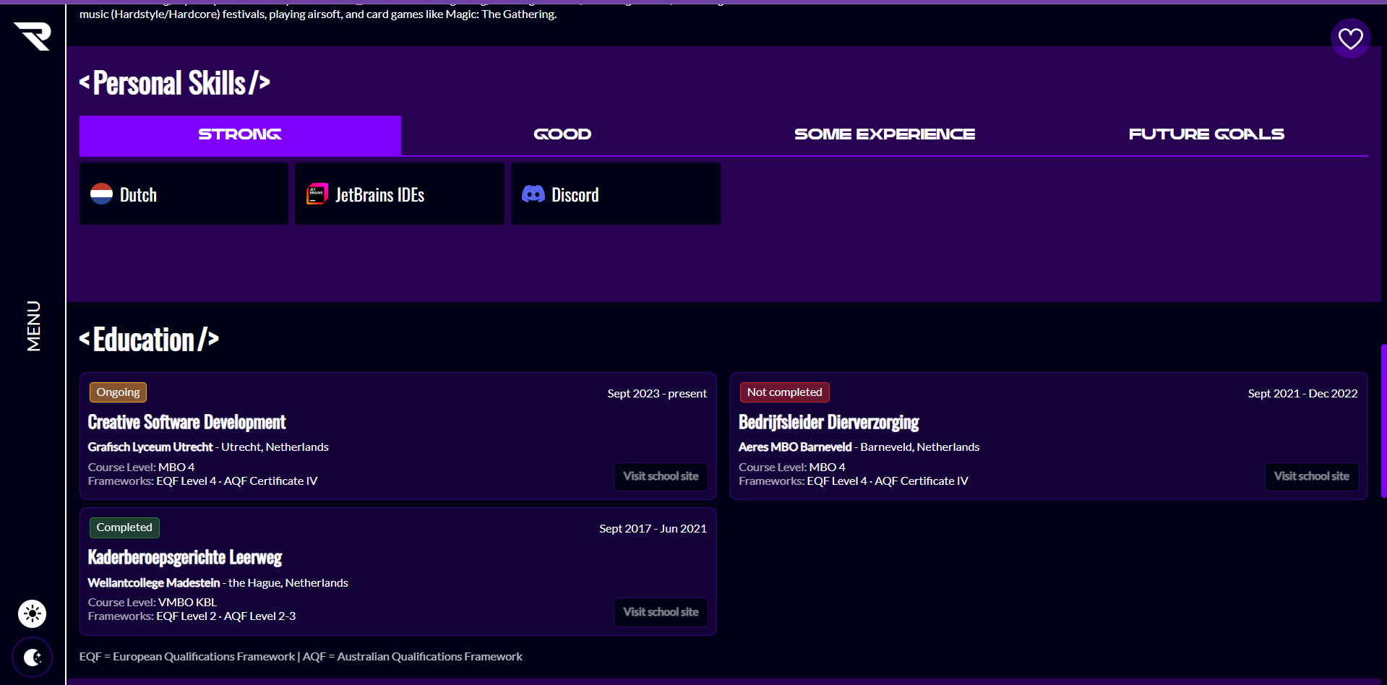Click the Discord logo icon
Image resolution: width=1387 pixels, height=685 pixels.
pyautogui.click(x=533, y=194)
